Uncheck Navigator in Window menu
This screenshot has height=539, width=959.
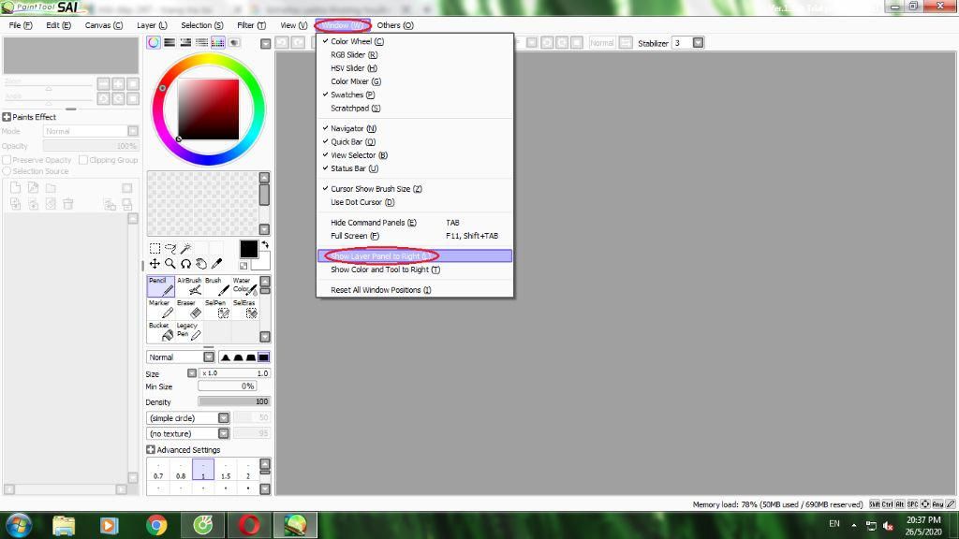415,128
